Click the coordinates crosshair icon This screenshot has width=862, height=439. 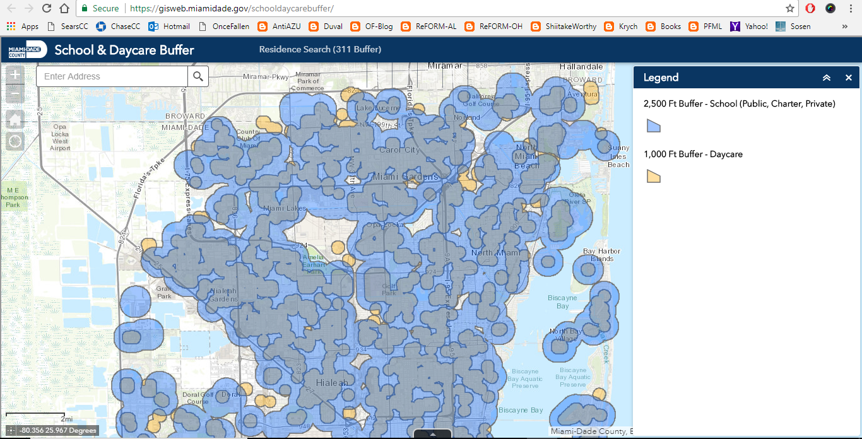point(11,431)
